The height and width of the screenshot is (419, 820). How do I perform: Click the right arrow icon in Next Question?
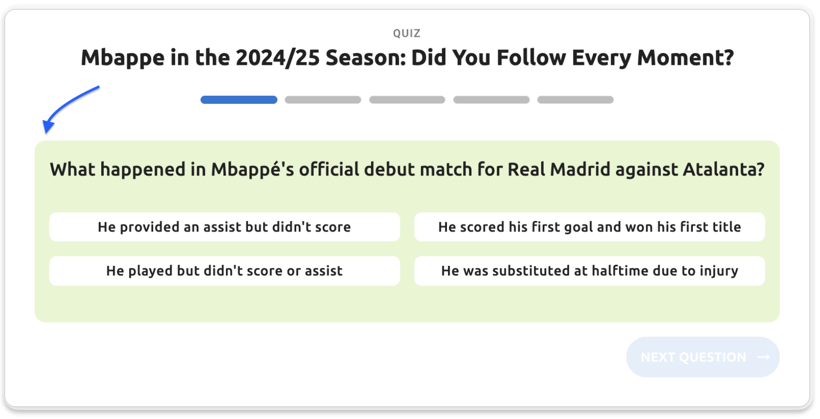[764, 357]
